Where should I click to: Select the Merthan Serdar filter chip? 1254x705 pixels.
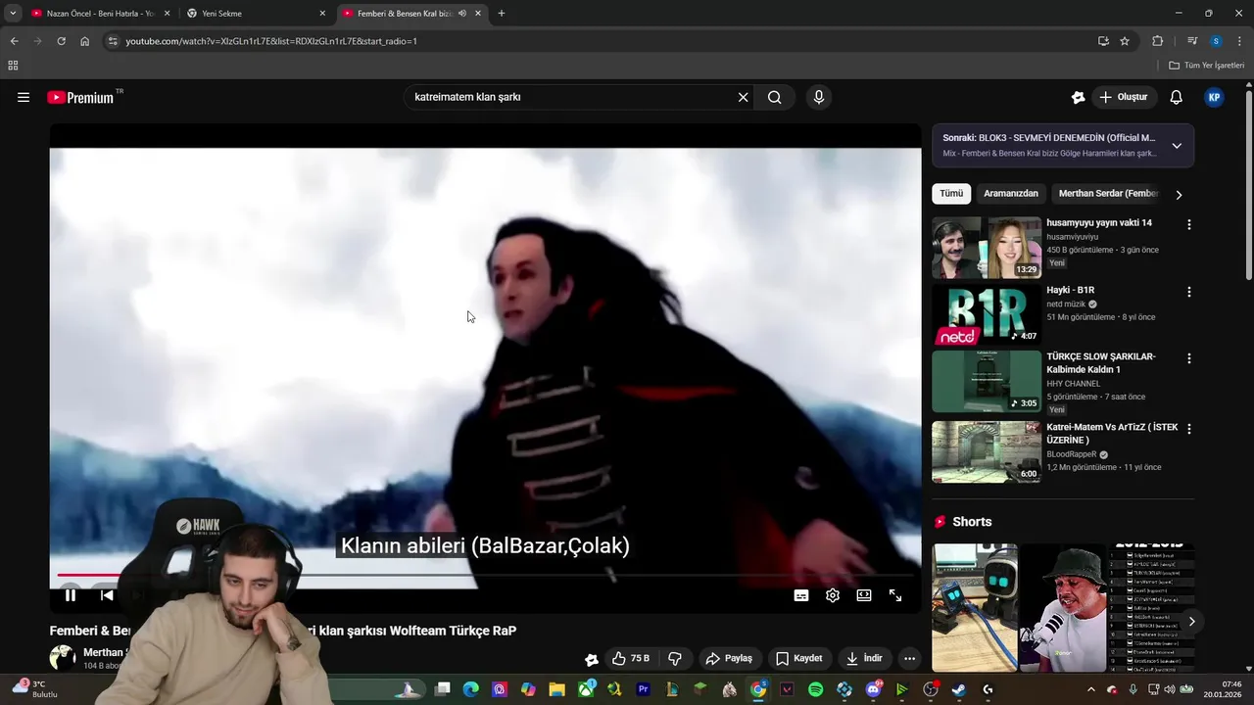click(1108, 194)
